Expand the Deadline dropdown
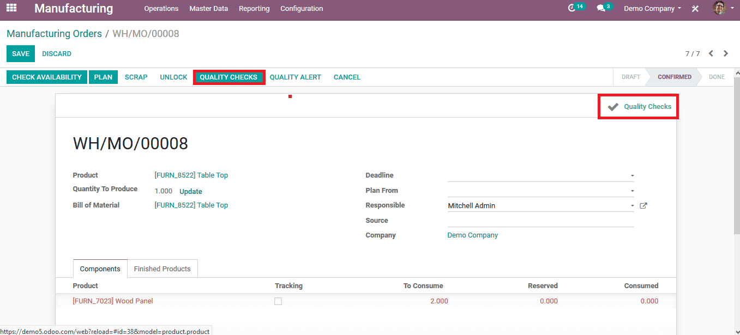This screenshot has width=740, height=335. 632,175
